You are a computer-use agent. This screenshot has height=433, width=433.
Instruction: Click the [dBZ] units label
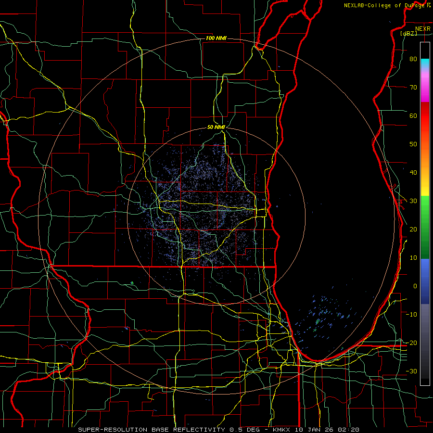408,34
